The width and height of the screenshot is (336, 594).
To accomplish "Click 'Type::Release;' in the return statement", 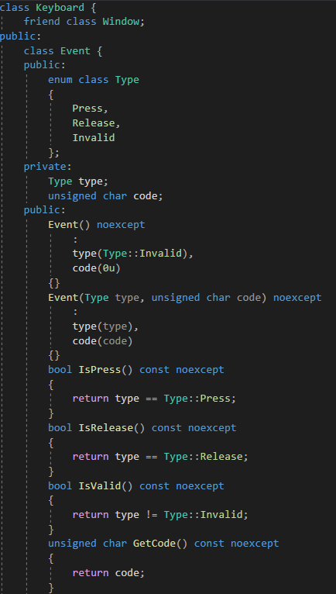I will [206, 457].
